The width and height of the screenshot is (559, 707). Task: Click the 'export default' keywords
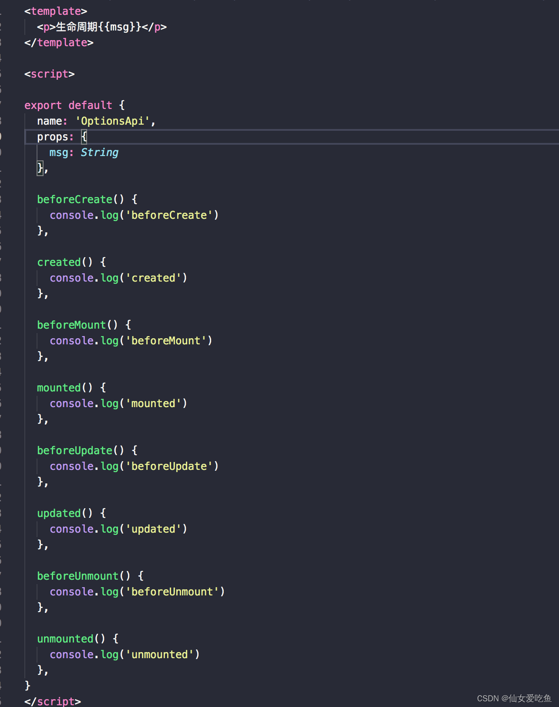(x=68, y=105)
